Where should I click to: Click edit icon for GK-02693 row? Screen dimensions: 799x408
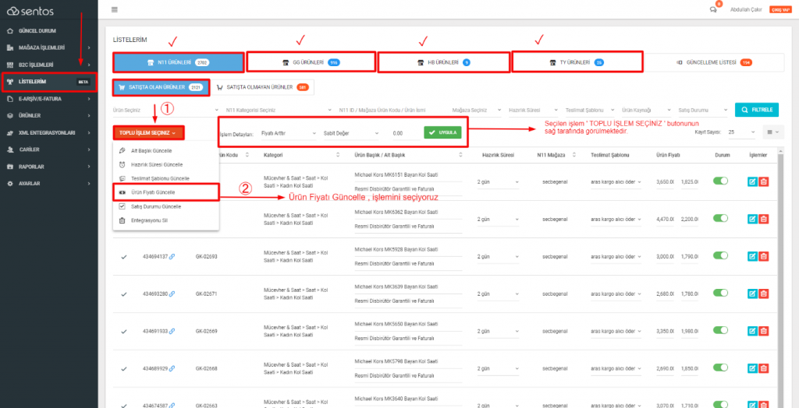pyautogui.click(x=752, y=256)
